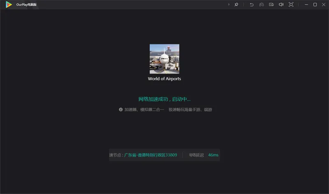The image size is (329, 194).
Task: Click the World of Airports game thumbnail
Action: (164, 59)
